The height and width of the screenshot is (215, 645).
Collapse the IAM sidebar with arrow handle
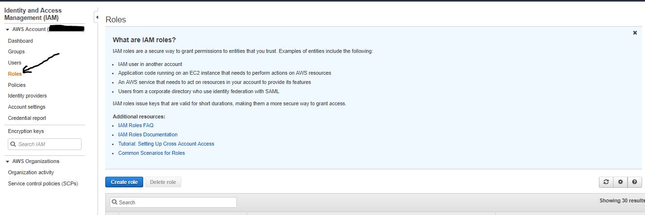tap(96, 17)
